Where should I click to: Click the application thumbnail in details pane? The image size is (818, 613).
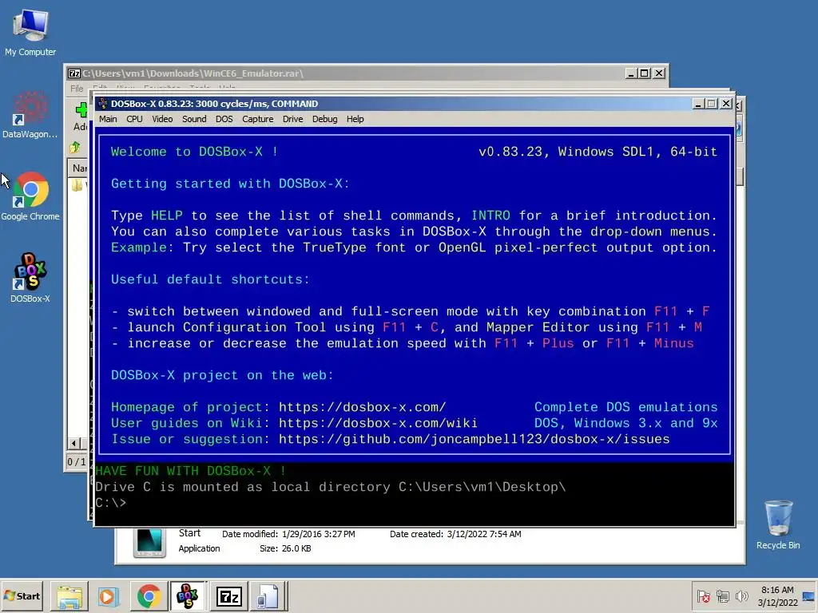click(149, 542)
